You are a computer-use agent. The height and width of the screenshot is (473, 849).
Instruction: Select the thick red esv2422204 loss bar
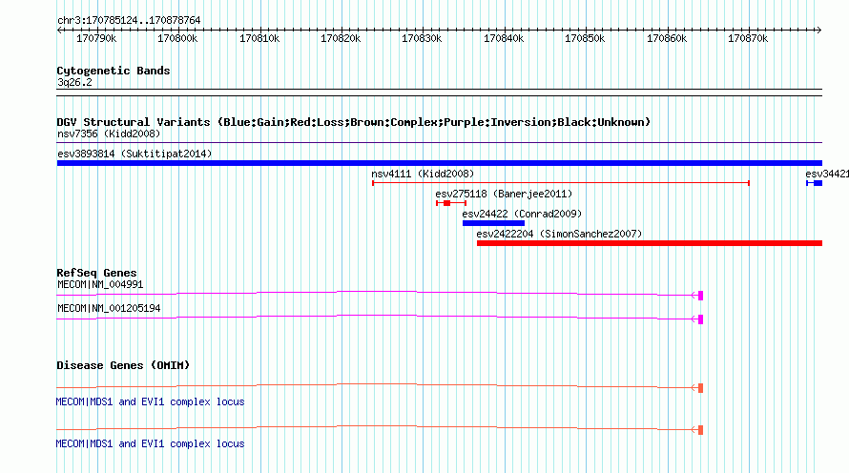pyautogui.click(x=650, y=243)
